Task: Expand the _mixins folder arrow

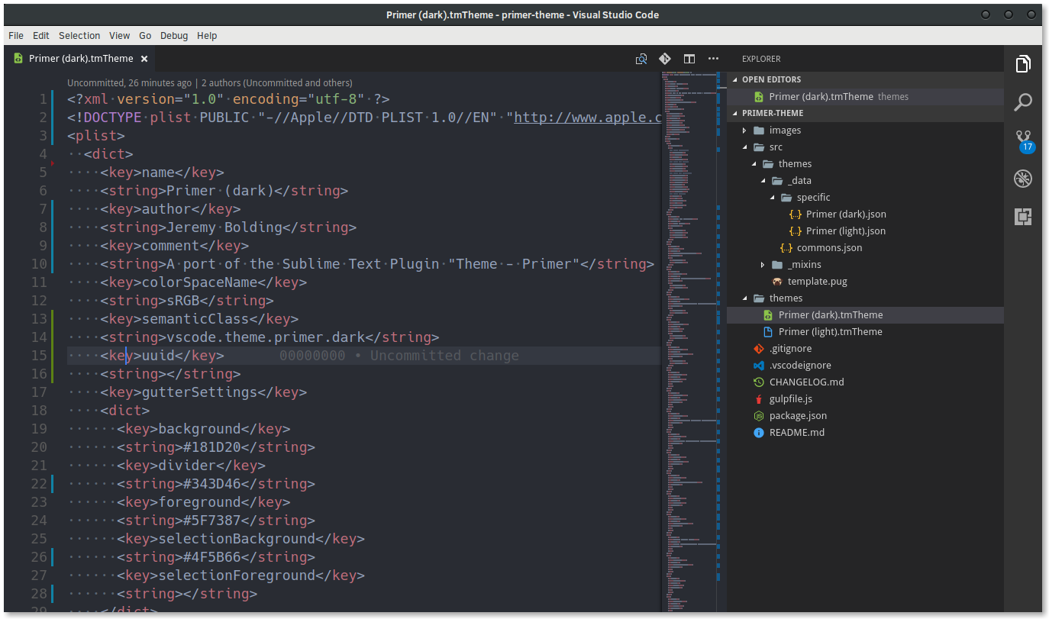Action: coord(763,265)
